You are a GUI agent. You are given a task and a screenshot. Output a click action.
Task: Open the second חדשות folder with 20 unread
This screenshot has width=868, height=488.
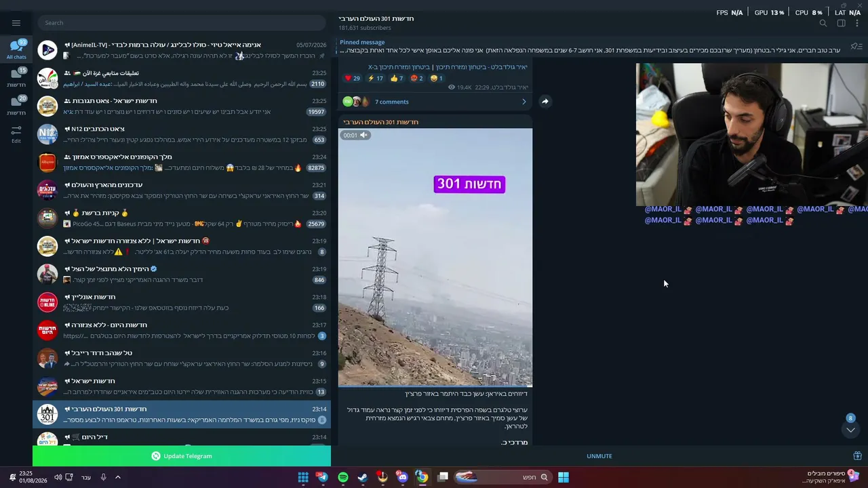tap(16, 105)
